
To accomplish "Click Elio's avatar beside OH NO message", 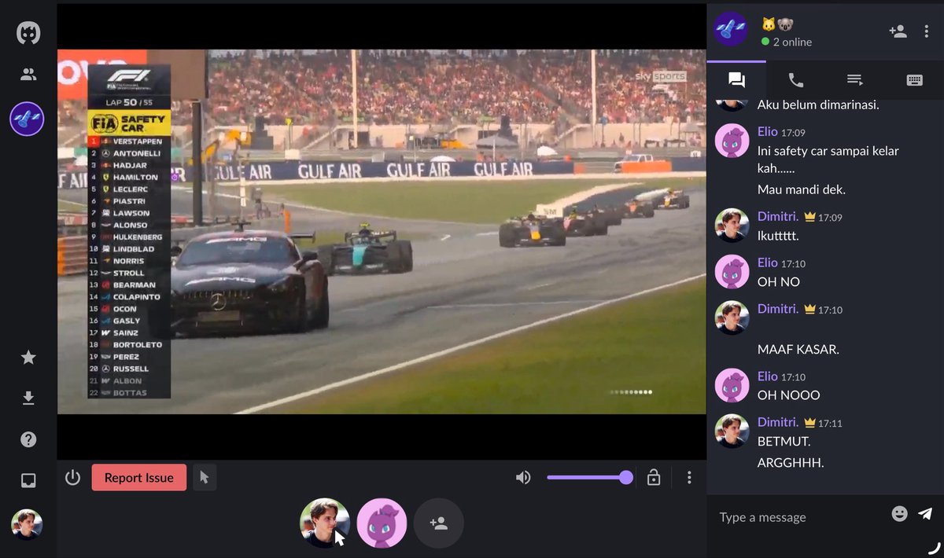I will (732, 271).
